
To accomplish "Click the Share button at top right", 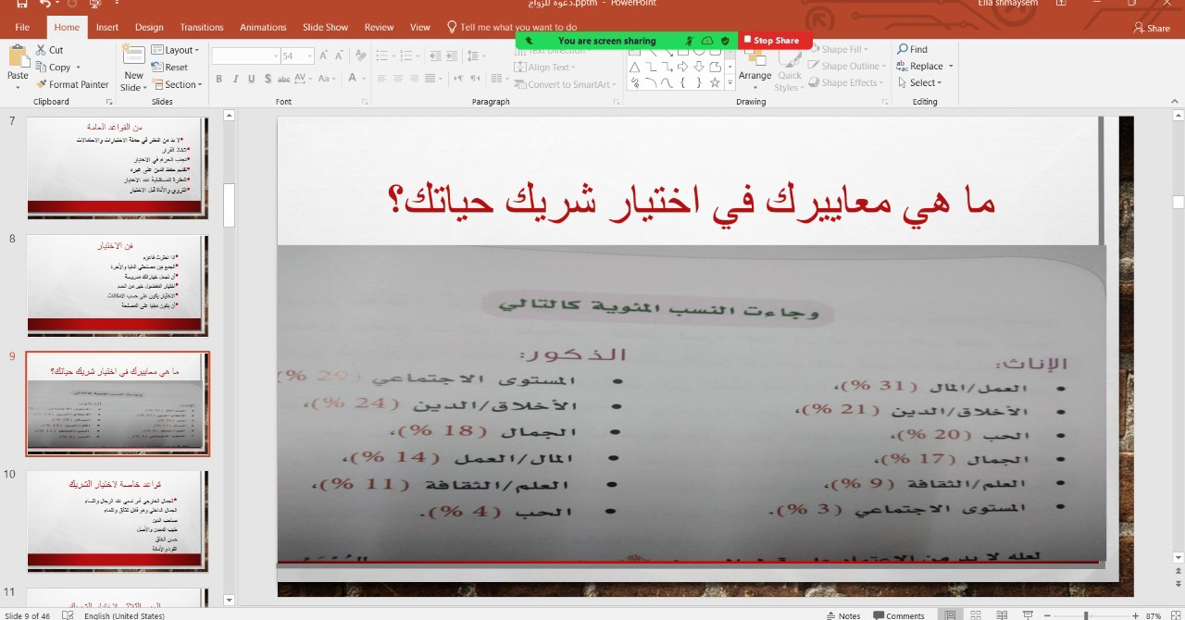I will point(1152,28).
